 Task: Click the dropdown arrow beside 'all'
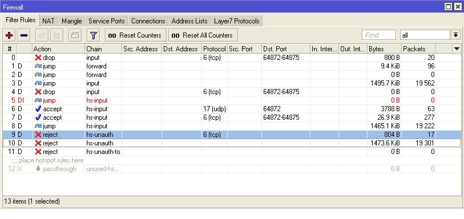point(455,35)
